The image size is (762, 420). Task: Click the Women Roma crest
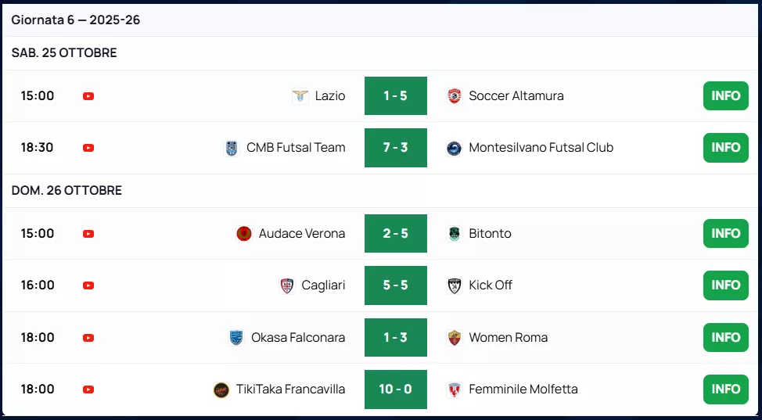pyautogui.click(x=454, y=338)
